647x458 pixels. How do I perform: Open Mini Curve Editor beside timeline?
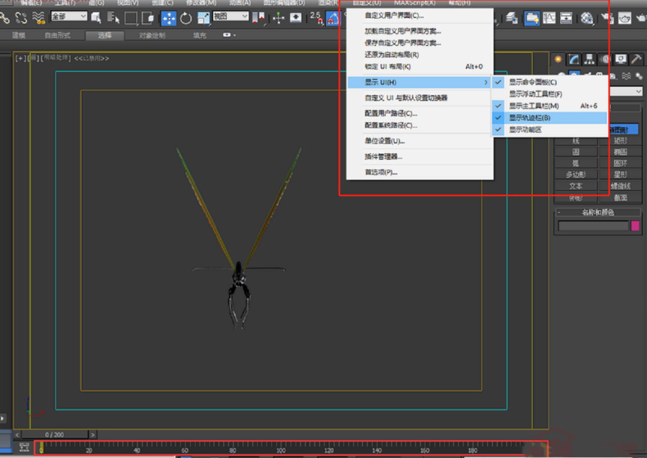pyautogui.click(x=24, y=447)
